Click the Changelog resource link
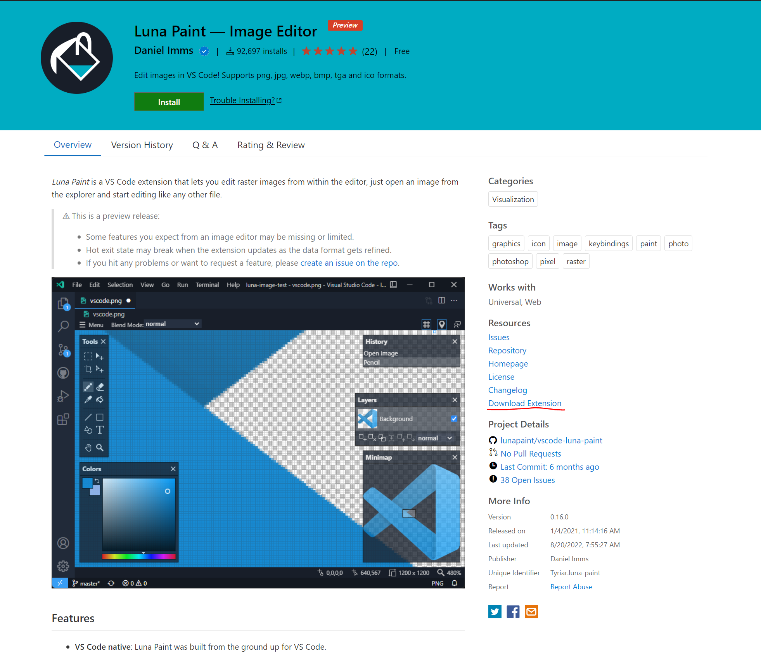This screenshot has height=654, width=761. (x=507, y=390)
